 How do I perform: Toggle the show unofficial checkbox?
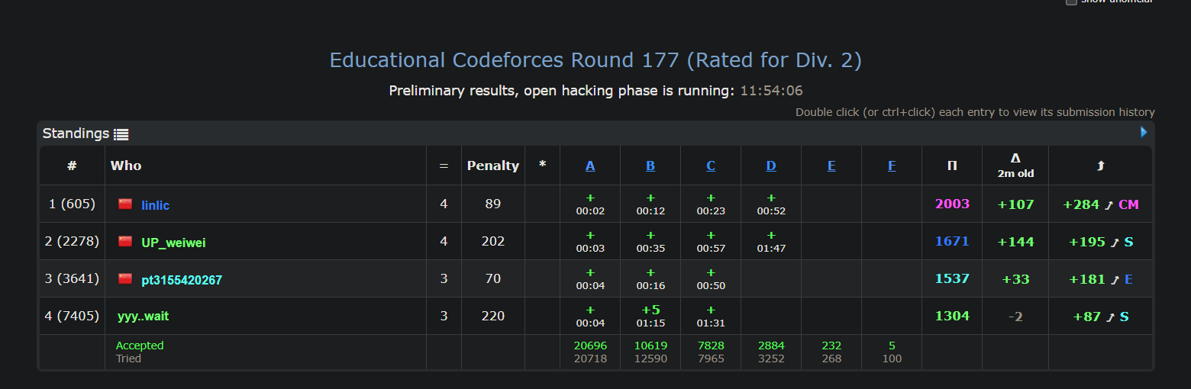[1071, 2]
